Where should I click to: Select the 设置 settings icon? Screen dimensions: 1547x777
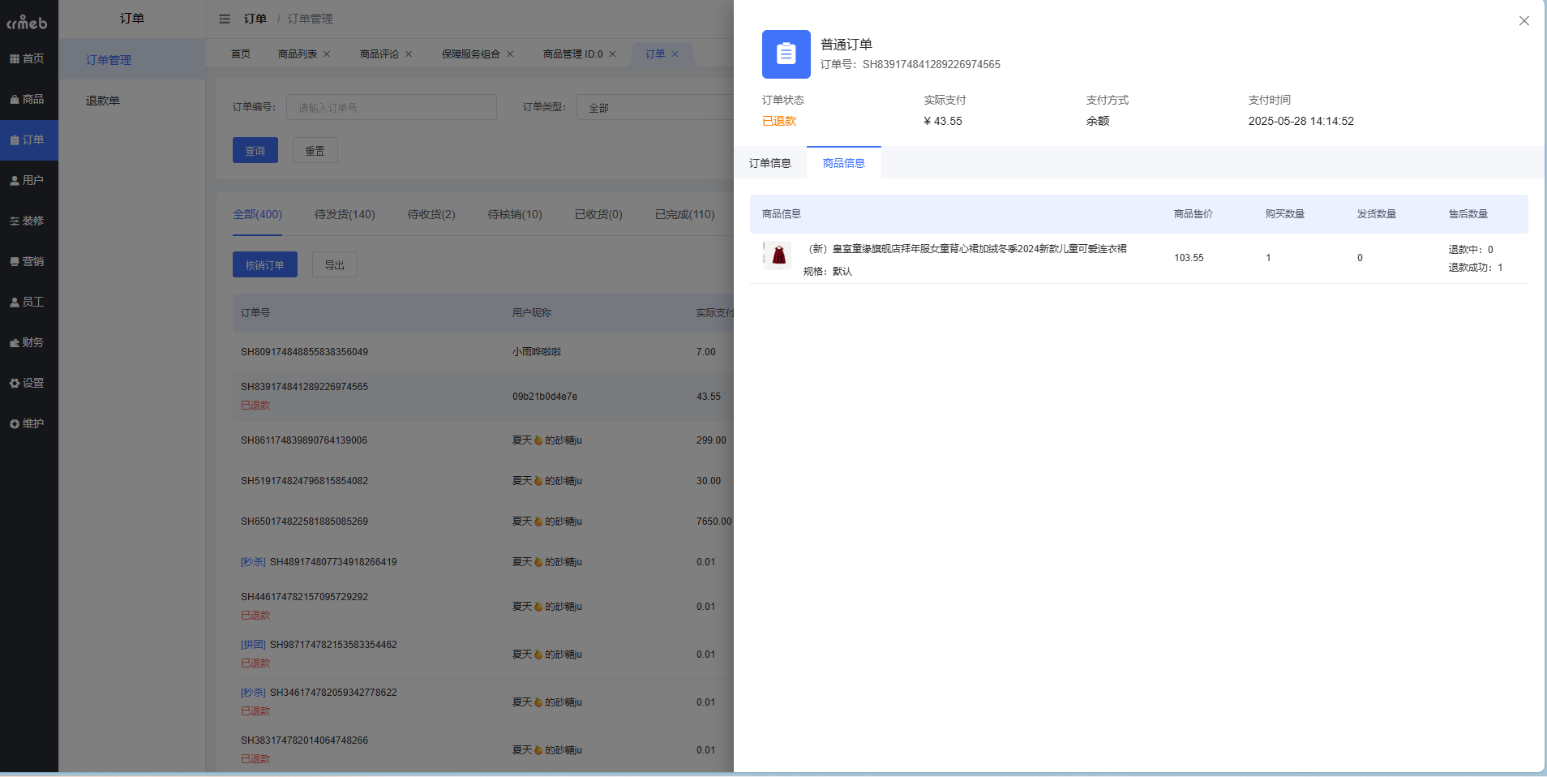click(x=29, y=382)
